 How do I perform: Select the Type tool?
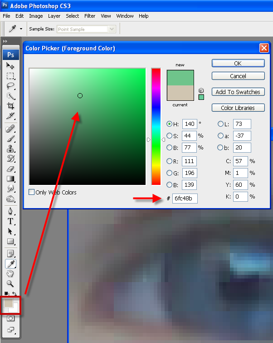point(10,221)
